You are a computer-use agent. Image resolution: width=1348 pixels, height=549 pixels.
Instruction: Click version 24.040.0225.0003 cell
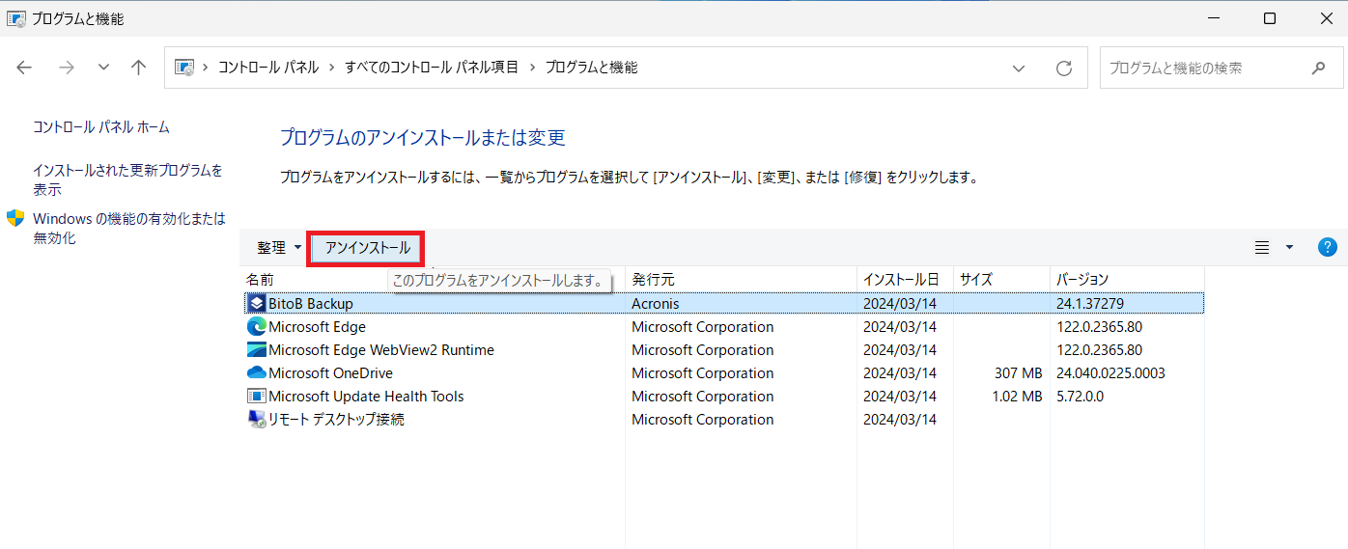tap(1110, 373)
